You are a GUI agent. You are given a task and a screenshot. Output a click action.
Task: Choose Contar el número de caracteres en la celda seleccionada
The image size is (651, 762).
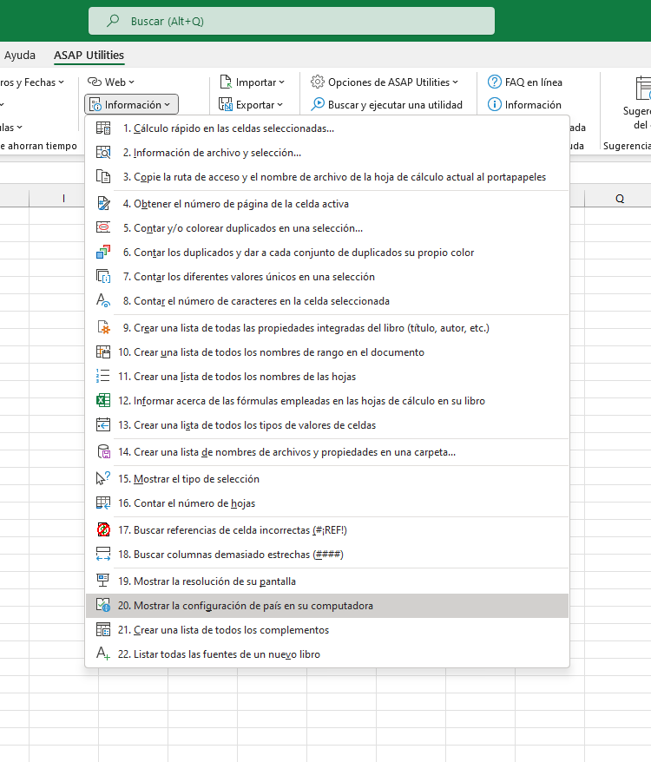(x=326, y=301)
